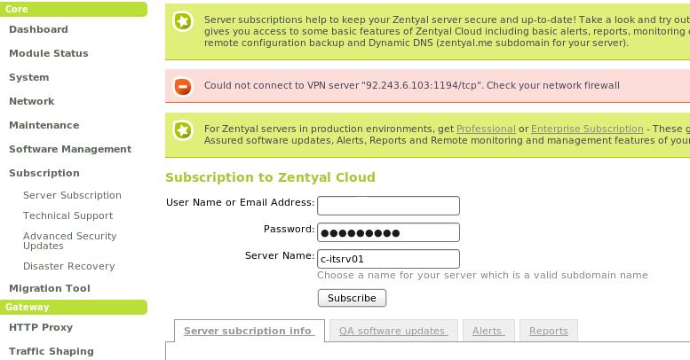Click the User Name or Email Address field

coord(388,206)
